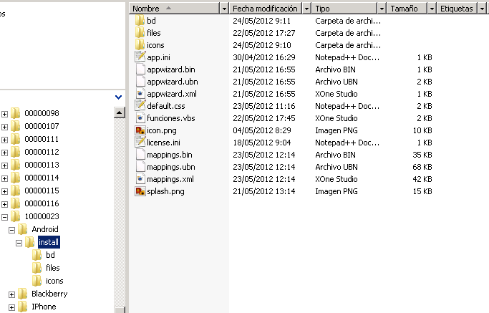
Task: Select the appwizard.xml XOne Studio icon
Action: pos(140,94)
